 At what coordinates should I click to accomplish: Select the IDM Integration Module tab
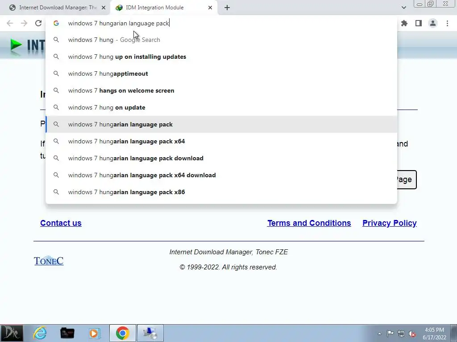(164, 8)
